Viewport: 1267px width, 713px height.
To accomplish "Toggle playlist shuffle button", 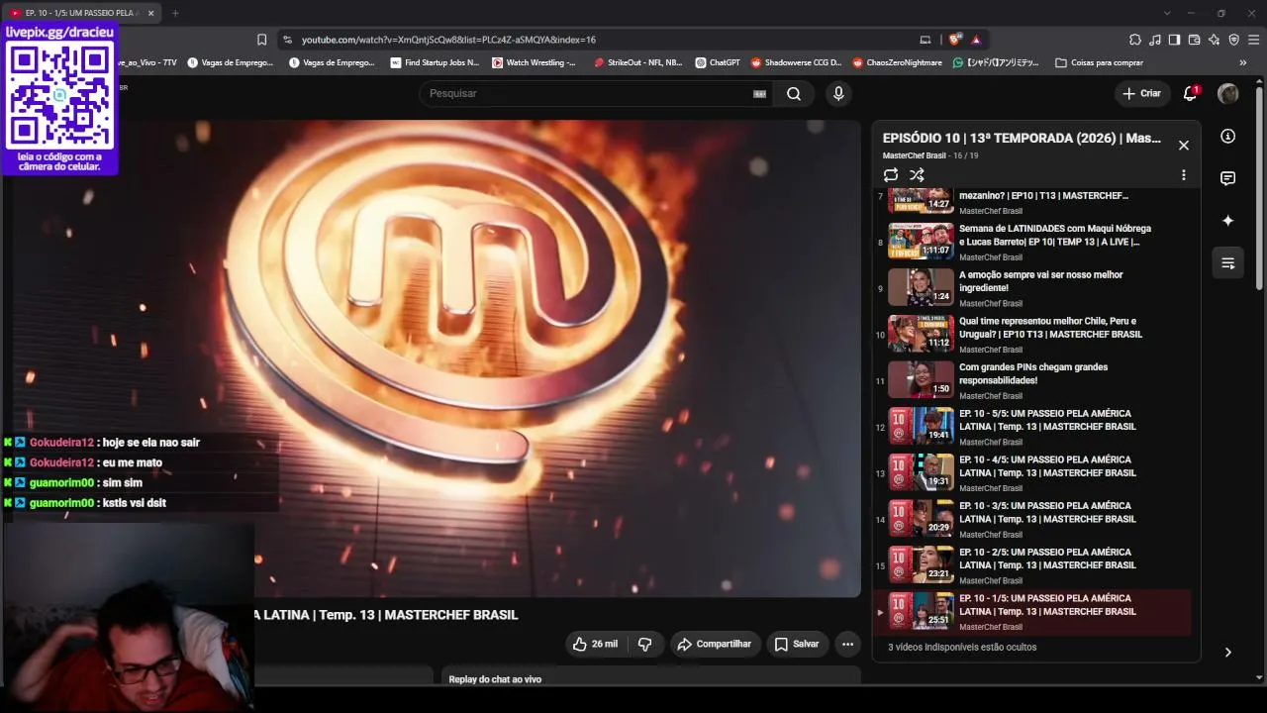I will coord(917,175).
